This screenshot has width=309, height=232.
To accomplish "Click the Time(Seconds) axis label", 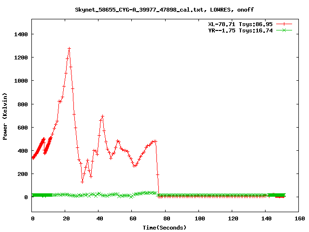I will pos(164,228).
